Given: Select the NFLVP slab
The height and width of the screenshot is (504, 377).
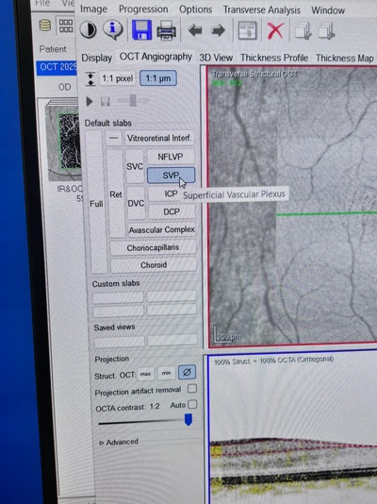Looking at the screenshot, I should [171, 157].
